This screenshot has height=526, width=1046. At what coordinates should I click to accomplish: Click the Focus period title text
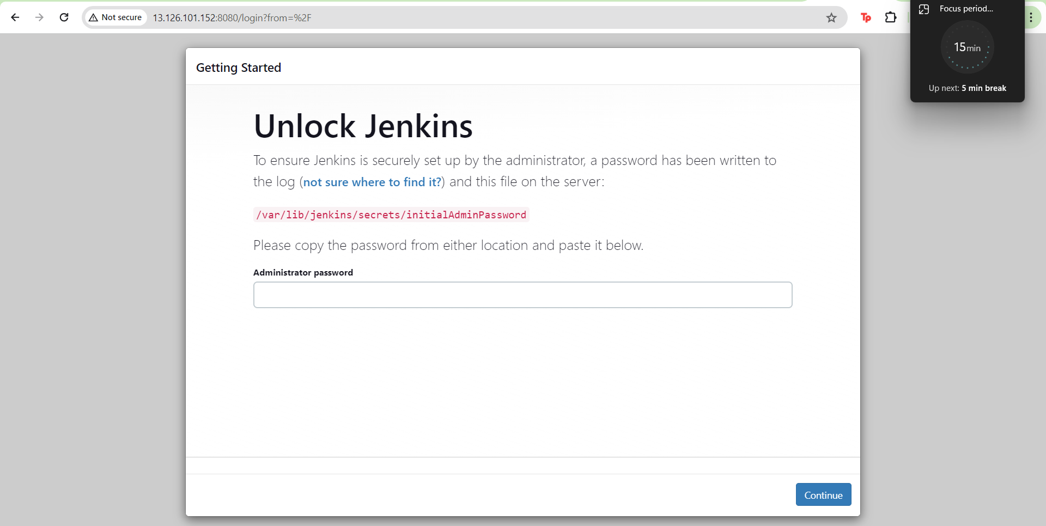click(x=966, y=9)
